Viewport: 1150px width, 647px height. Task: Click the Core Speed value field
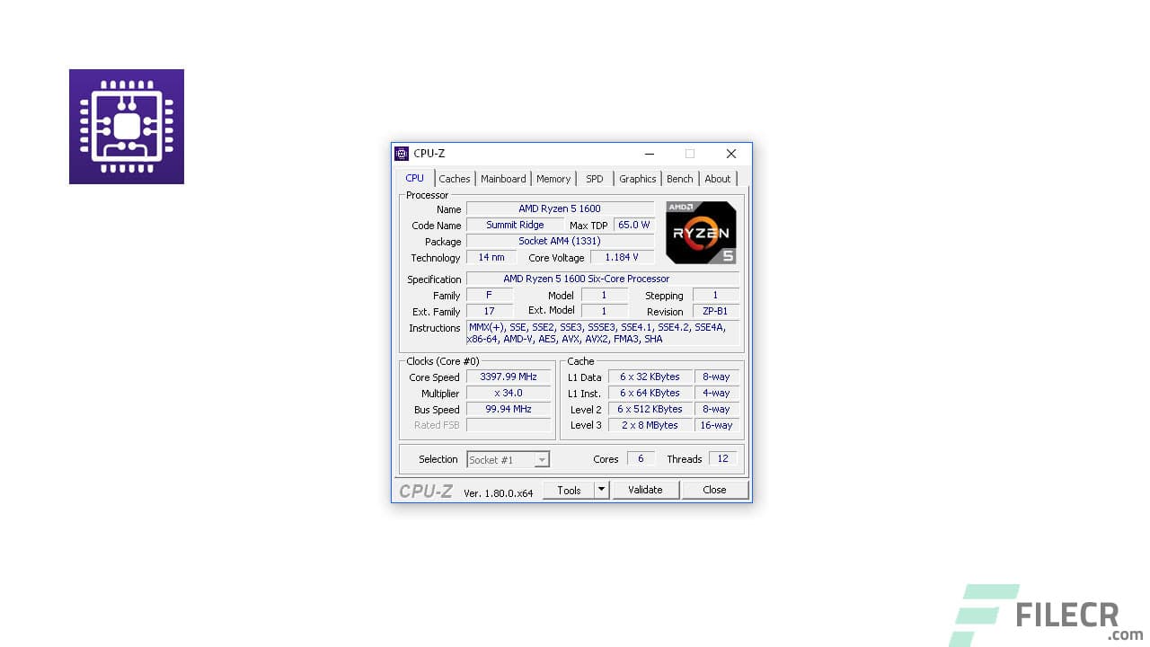[509, 377]
